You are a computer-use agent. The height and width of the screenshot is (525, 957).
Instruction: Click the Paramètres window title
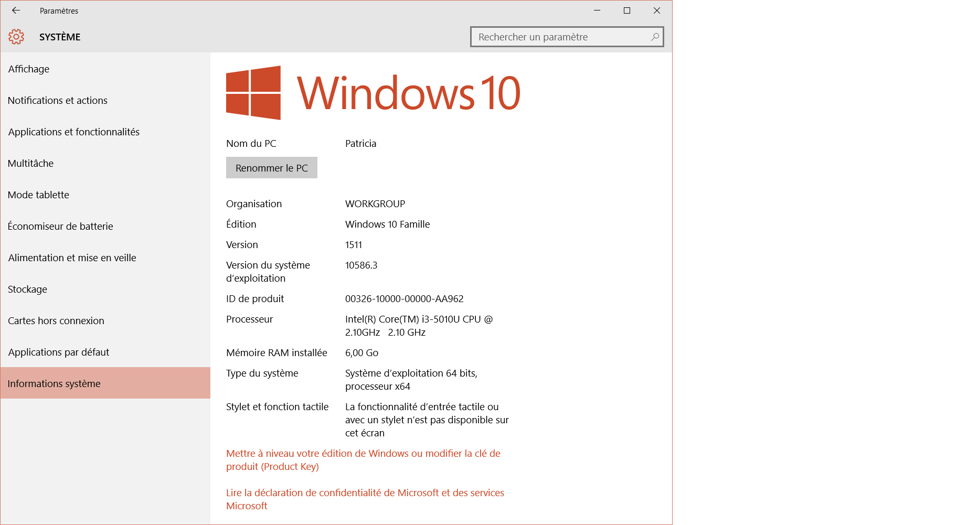click(59, 10)
